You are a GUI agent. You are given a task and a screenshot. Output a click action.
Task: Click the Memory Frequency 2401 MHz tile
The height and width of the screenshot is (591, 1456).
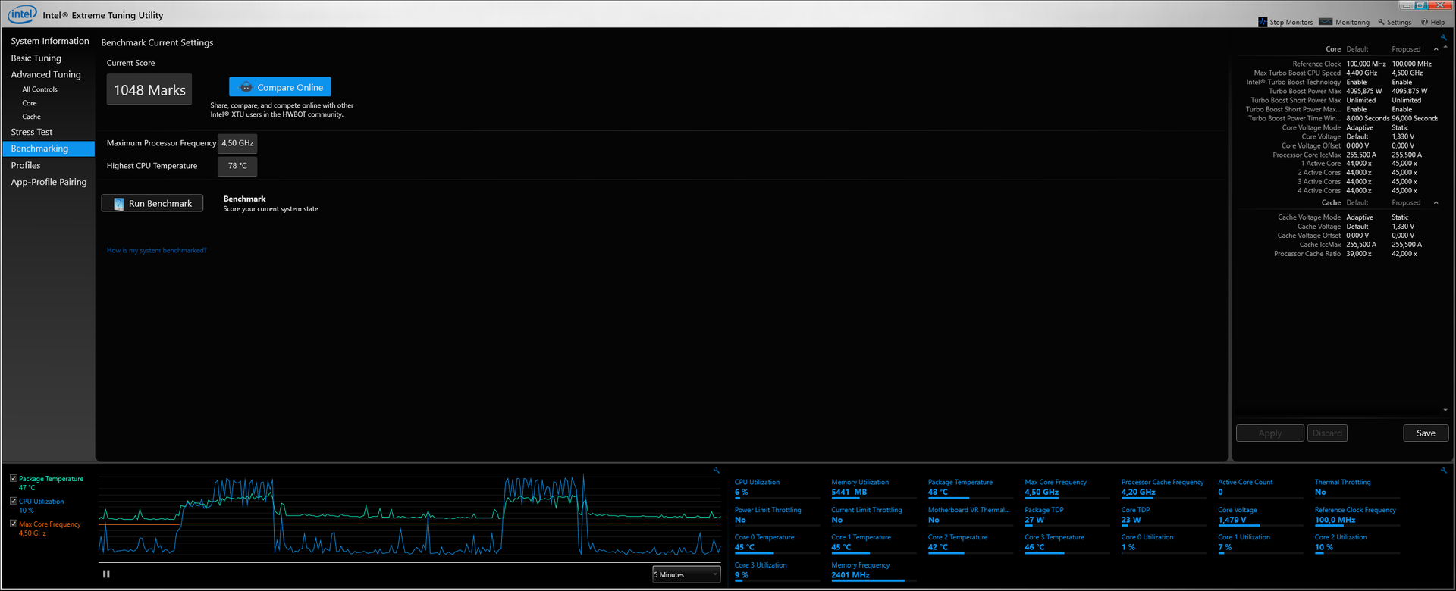874,571
